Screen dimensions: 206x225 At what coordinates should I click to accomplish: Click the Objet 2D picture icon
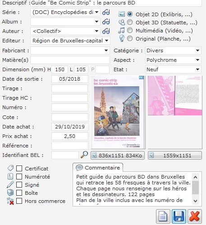[x=122, y=14]
